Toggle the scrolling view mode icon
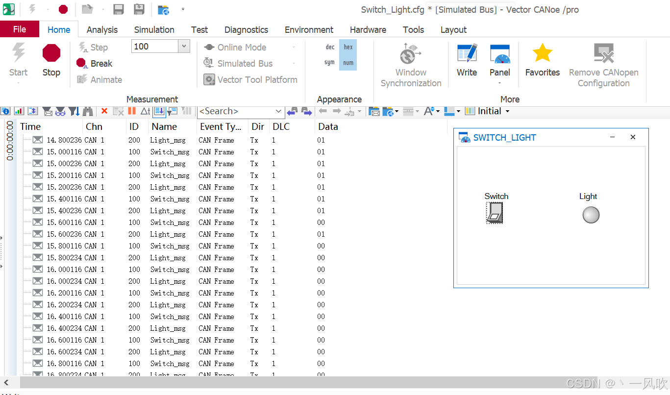The image size is (670, 395). (159, 111)
